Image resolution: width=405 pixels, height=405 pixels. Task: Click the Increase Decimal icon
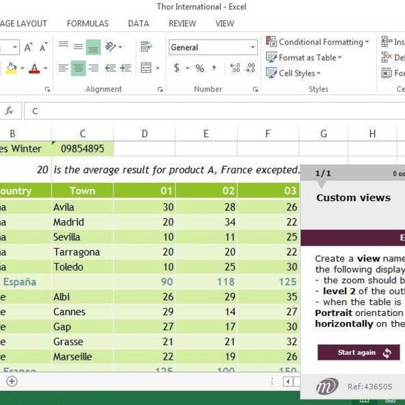click(235, 68)
